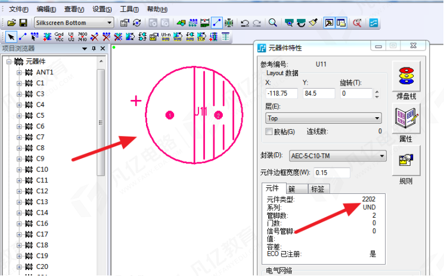The height and width of the screenshot is (276, 444).
Task: Increase rotation with the up stepper
Action: [377, 92]
